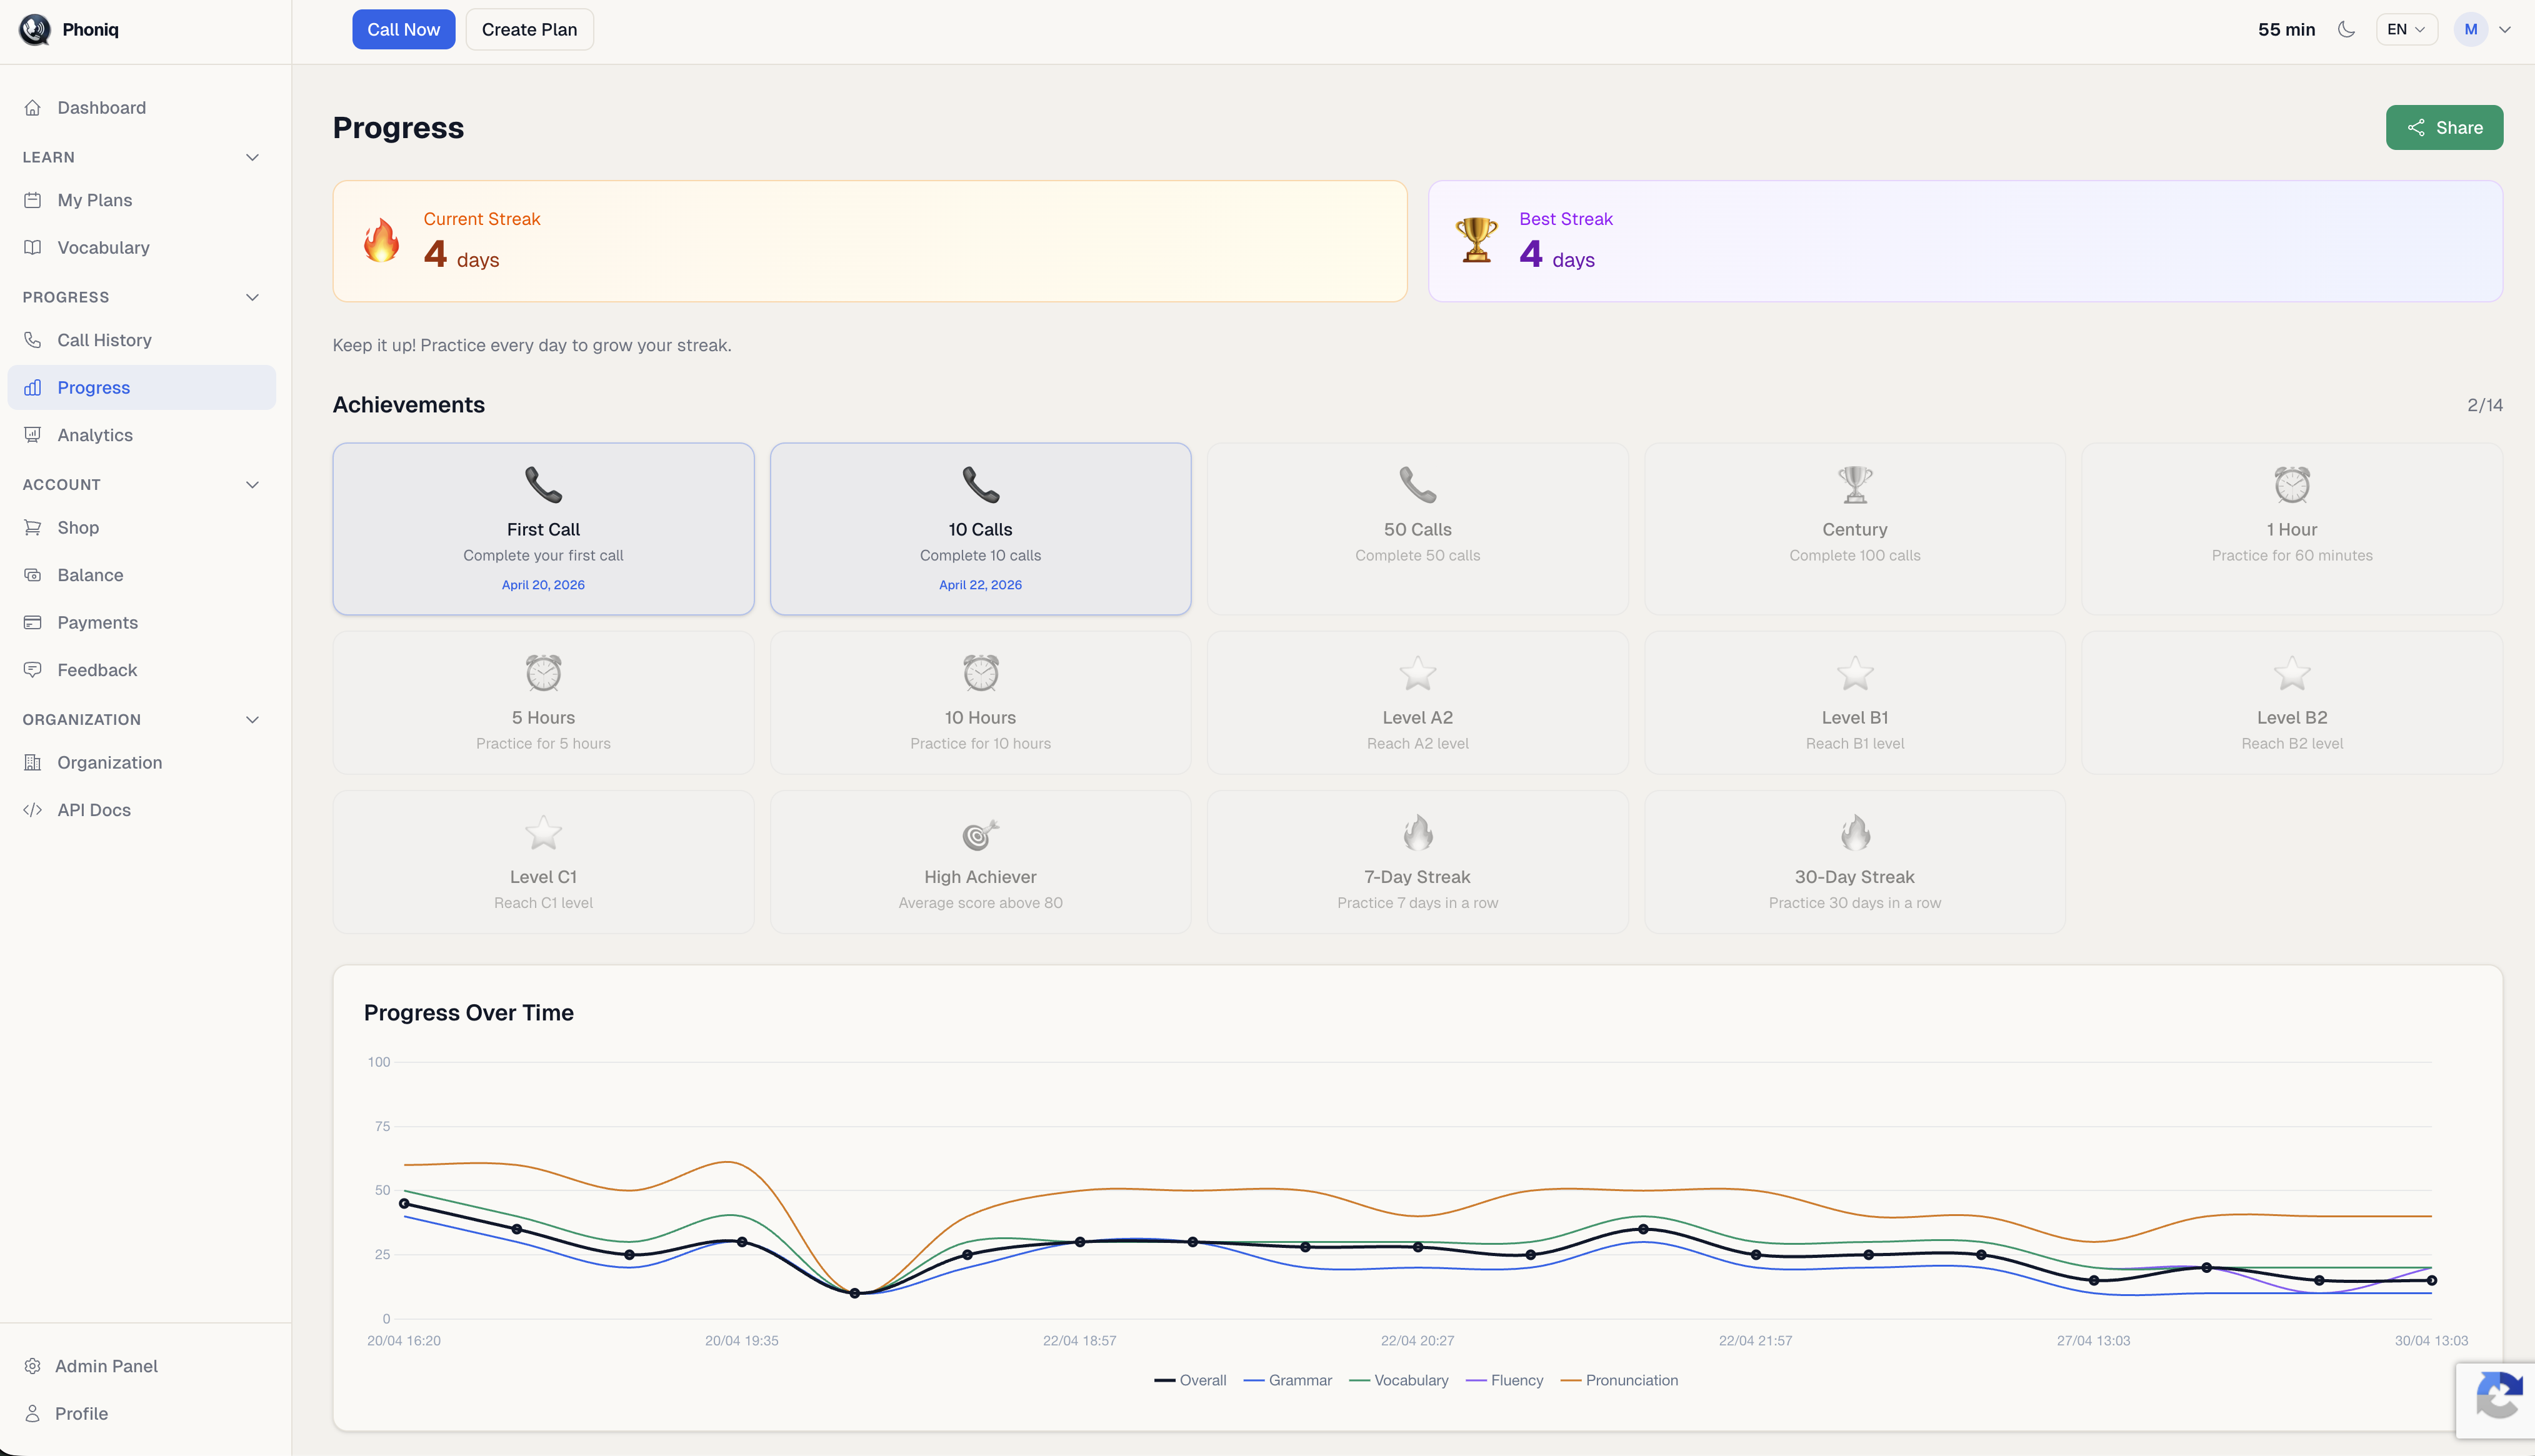Viewport: 2535px width, 1456px height.
Task: Click the April 20, 2026 date
Action: point(543,585)
